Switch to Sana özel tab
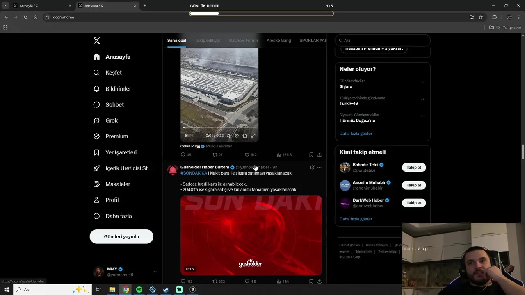Screen dimensions: 525x295 [x=176, y=41]
